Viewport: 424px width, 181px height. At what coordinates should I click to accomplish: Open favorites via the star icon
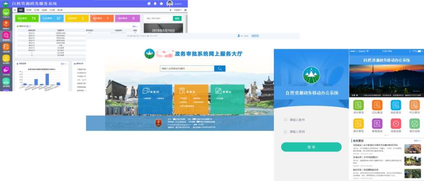(162, 3)
